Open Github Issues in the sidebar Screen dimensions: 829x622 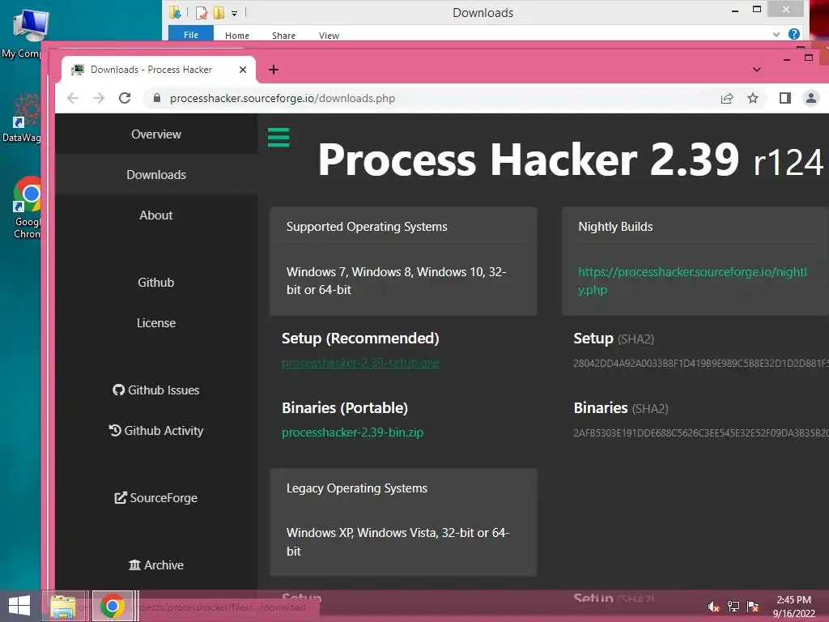click(x=156, y=390)
